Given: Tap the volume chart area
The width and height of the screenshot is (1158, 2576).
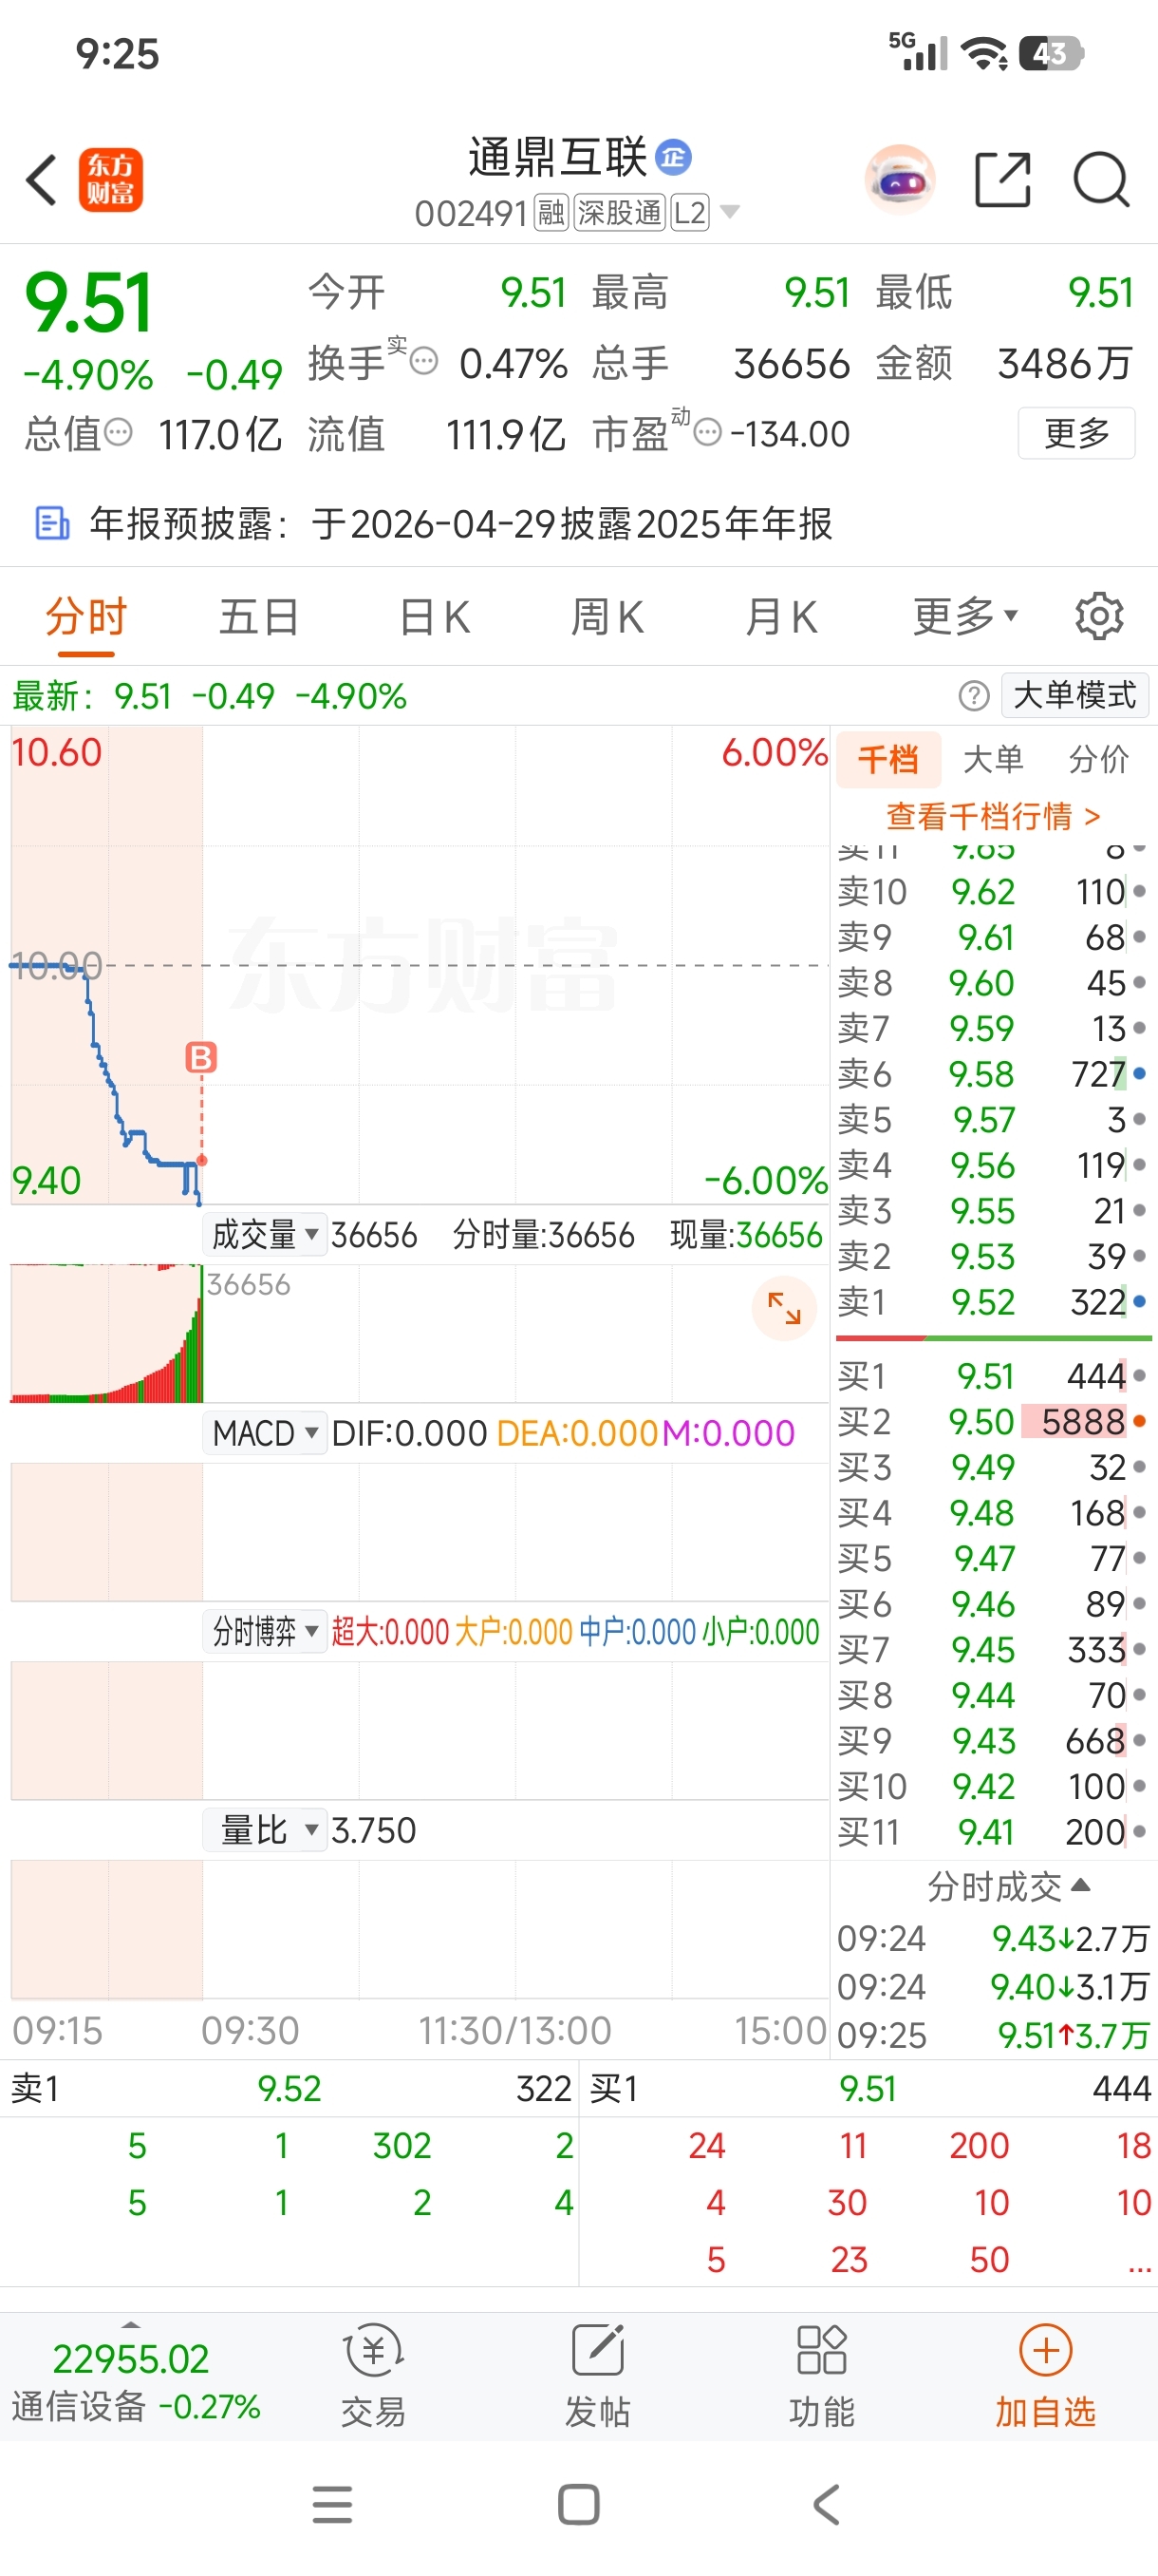Looking at the screenshot, I should tap(420, 1333).
